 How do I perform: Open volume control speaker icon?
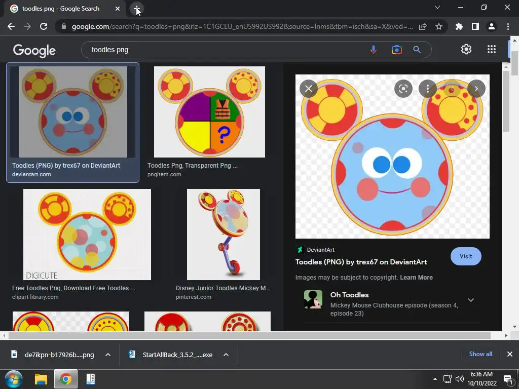(x=459, y=379)
